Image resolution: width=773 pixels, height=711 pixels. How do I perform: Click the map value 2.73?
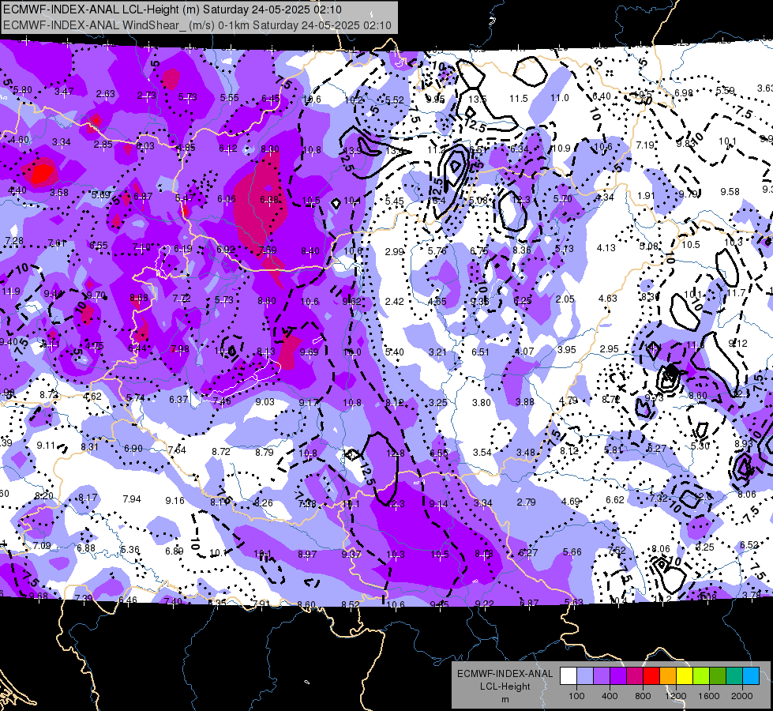click(147, 96)
